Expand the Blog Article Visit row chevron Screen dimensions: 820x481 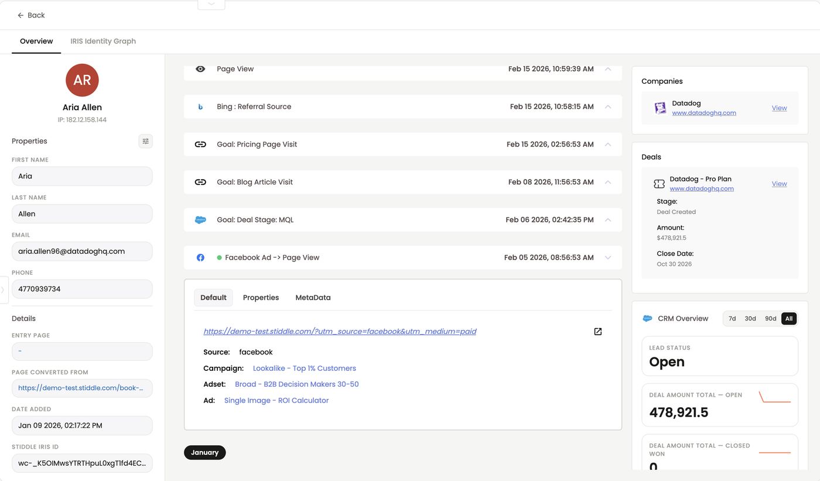608,182
